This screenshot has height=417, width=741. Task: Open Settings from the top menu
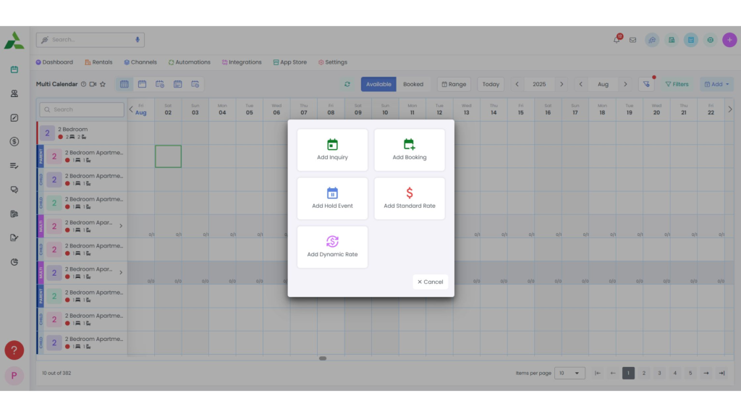point(333,62)
